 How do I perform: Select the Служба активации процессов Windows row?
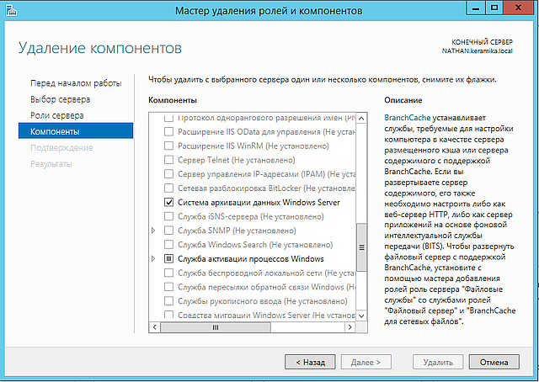(251, 258)
